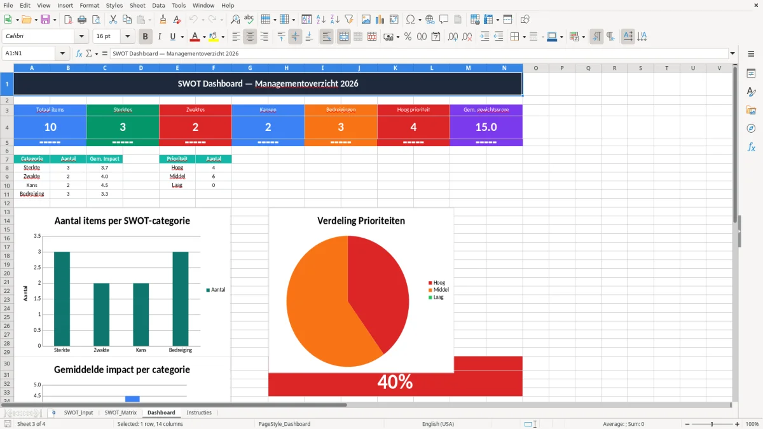
Task: Insert a comment
Action: pyautogui.click(x=444, y=20)
